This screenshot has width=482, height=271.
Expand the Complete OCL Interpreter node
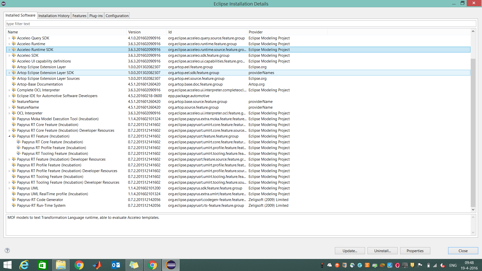coord(9,90)
